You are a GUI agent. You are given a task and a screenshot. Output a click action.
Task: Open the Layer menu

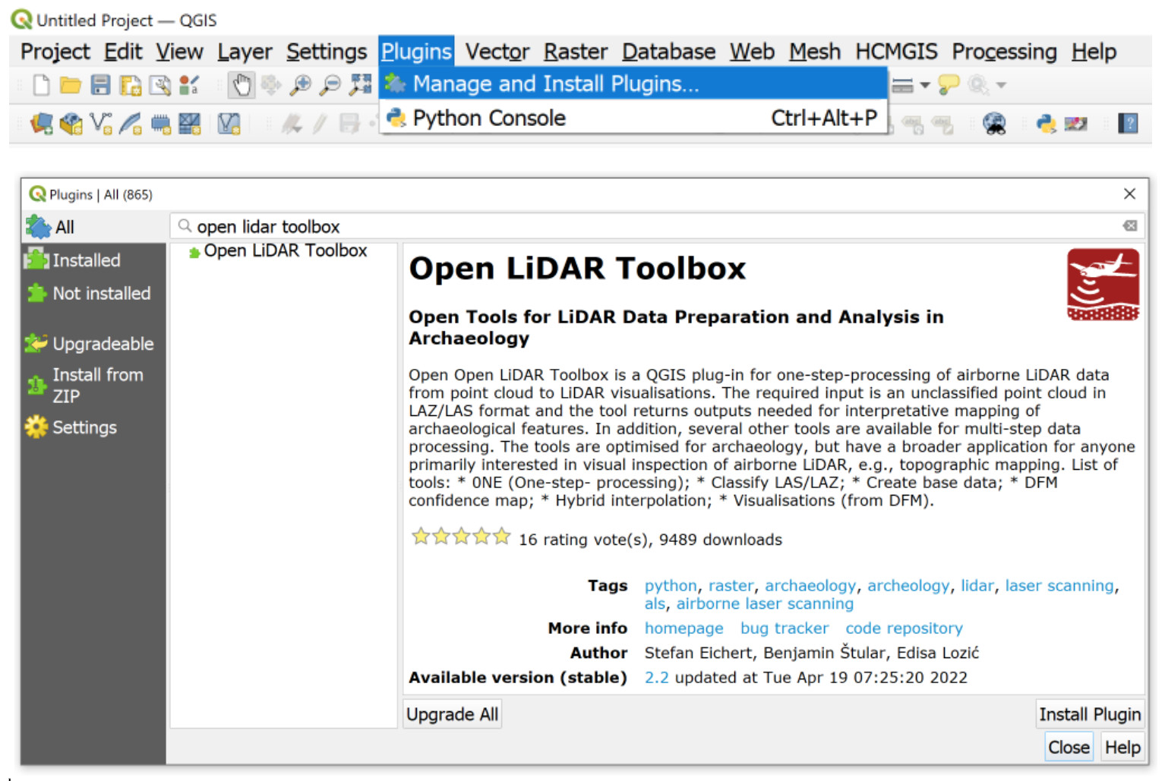(245, 52)
